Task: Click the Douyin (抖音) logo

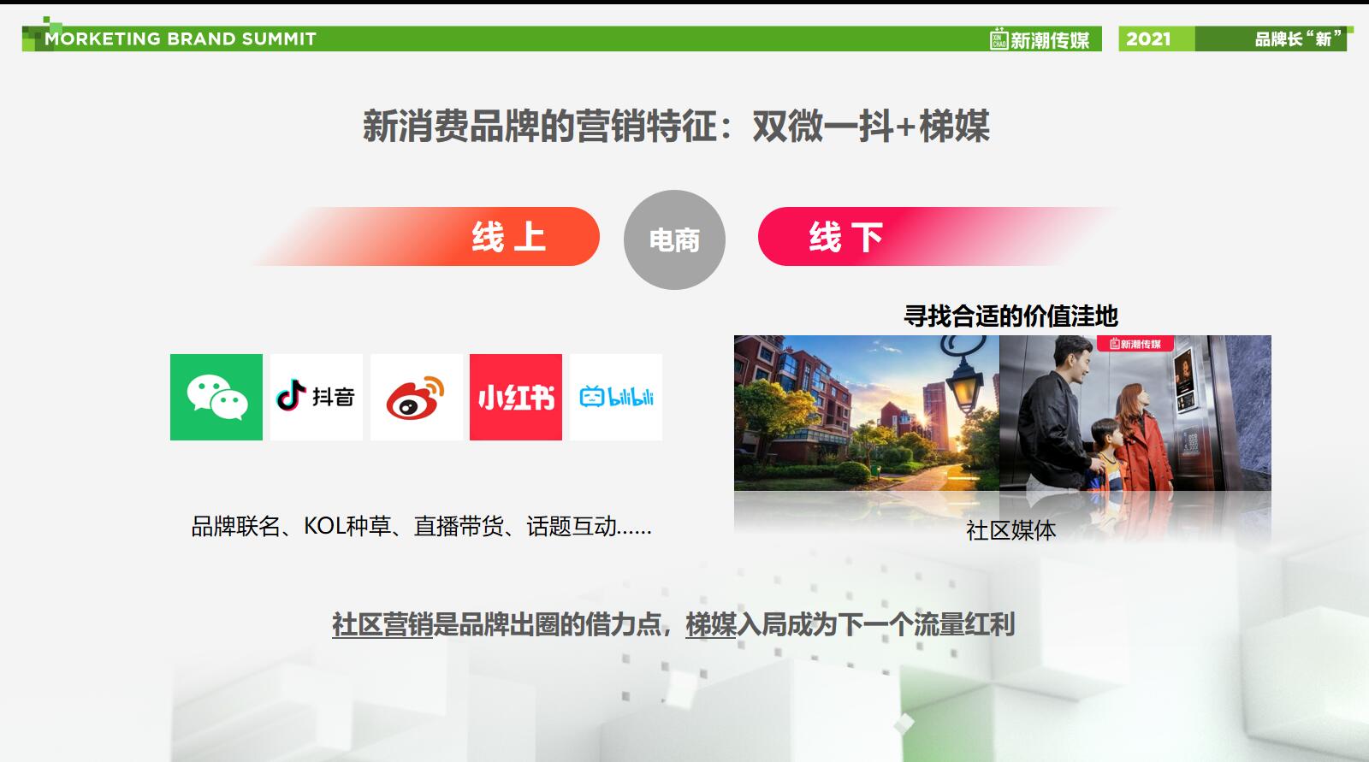Action: 317,397
